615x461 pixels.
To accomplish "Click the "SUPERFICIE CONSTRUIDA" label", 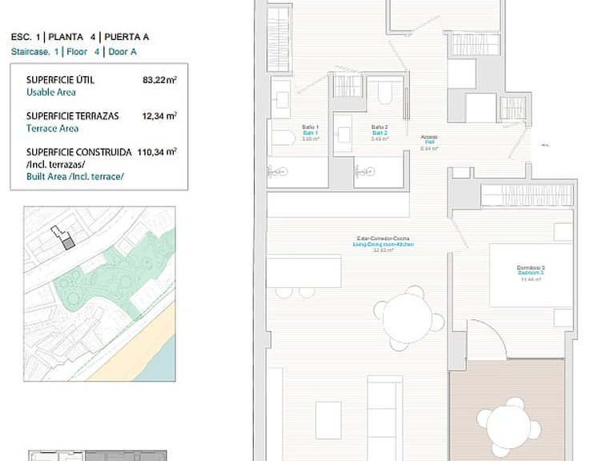I will (x=78, y=152).
